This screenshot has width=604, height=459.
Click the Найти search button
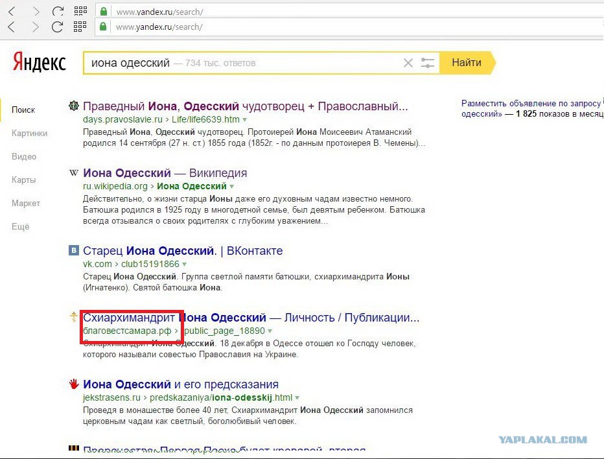[467, 62]
